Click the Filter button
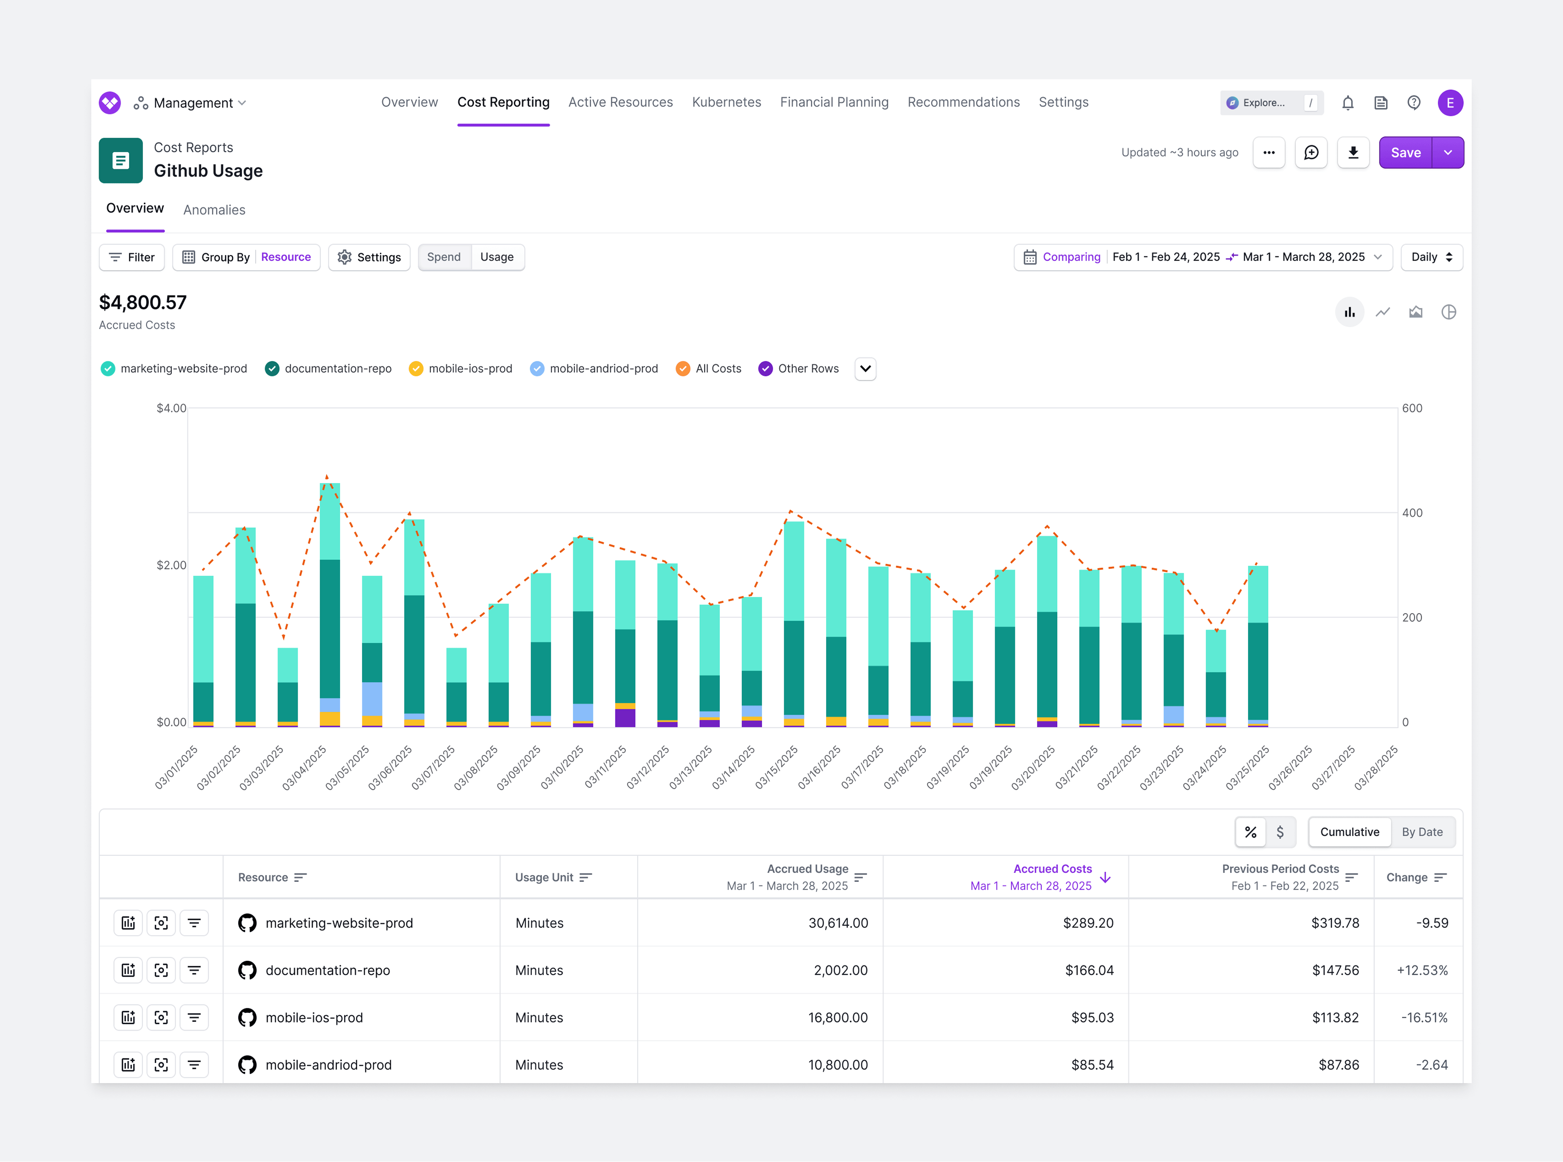This screenshot has width=1563, height=1162. [131, 257]
